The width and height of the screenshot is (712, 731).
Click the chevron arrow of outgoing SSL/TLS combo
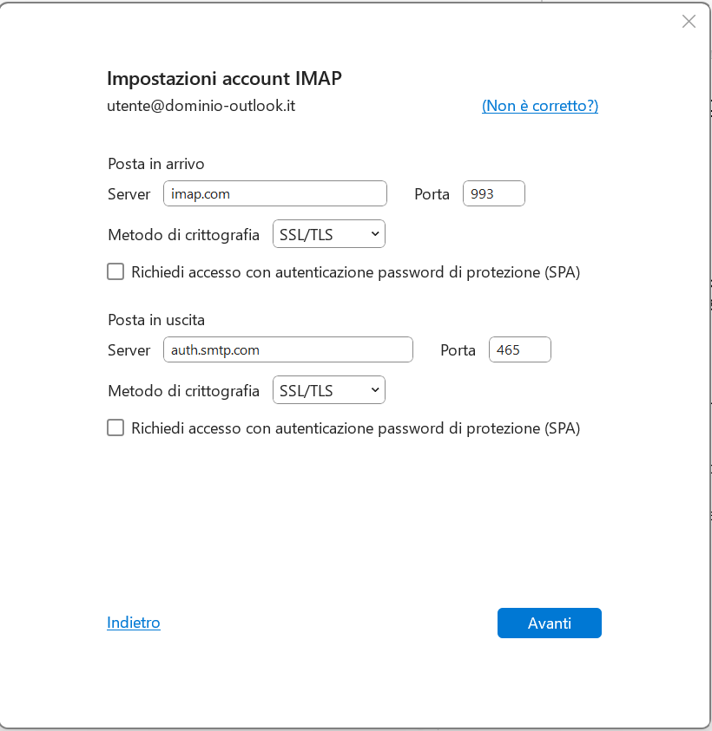[x=374, y=390]
